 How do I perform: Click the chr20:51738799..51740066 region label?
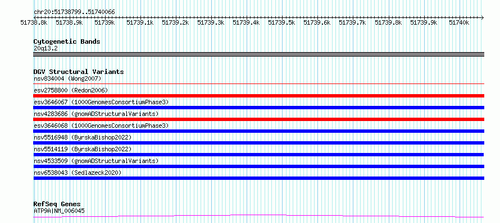74,12
